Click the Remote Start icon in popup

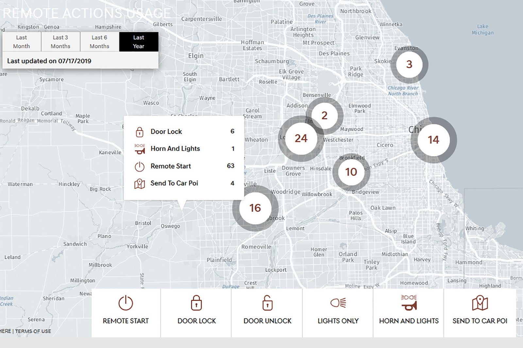[140, 166]
